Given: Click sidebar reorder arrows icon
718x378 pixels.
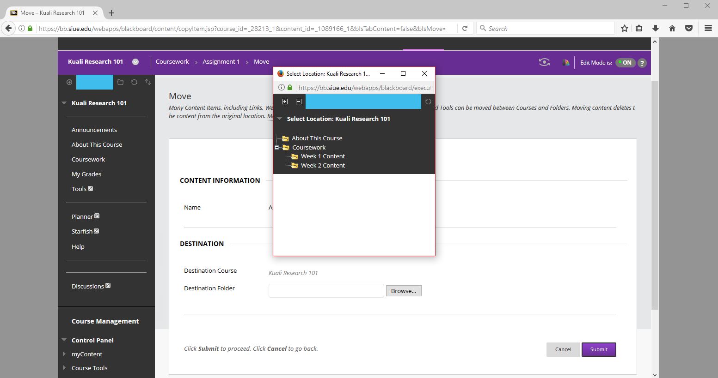Looking at the screenshot, I should click(148, 82).
